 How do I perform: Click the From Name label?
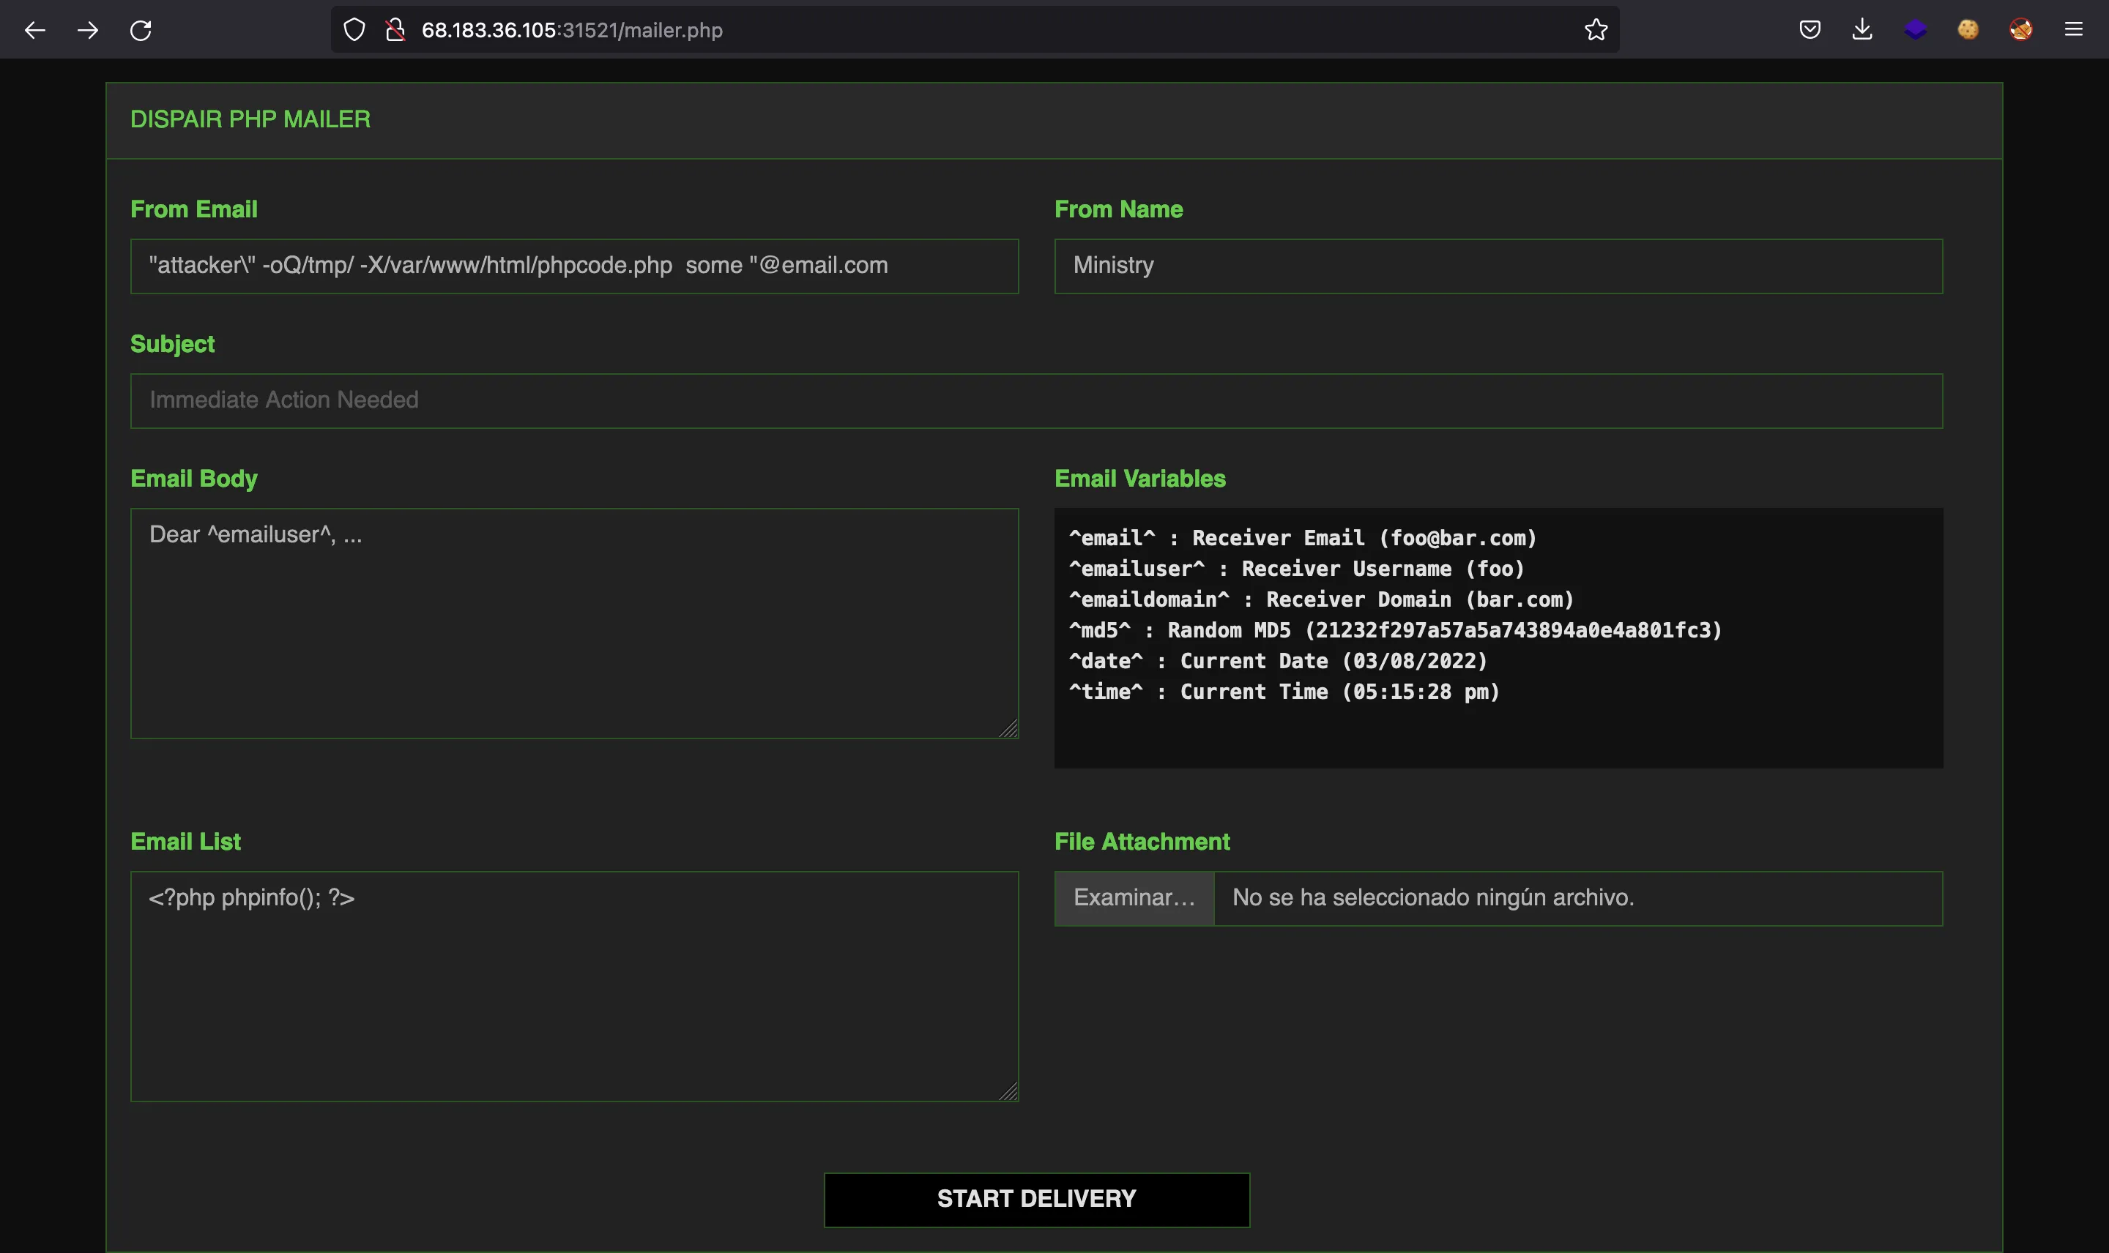[x=1118, y=209]
